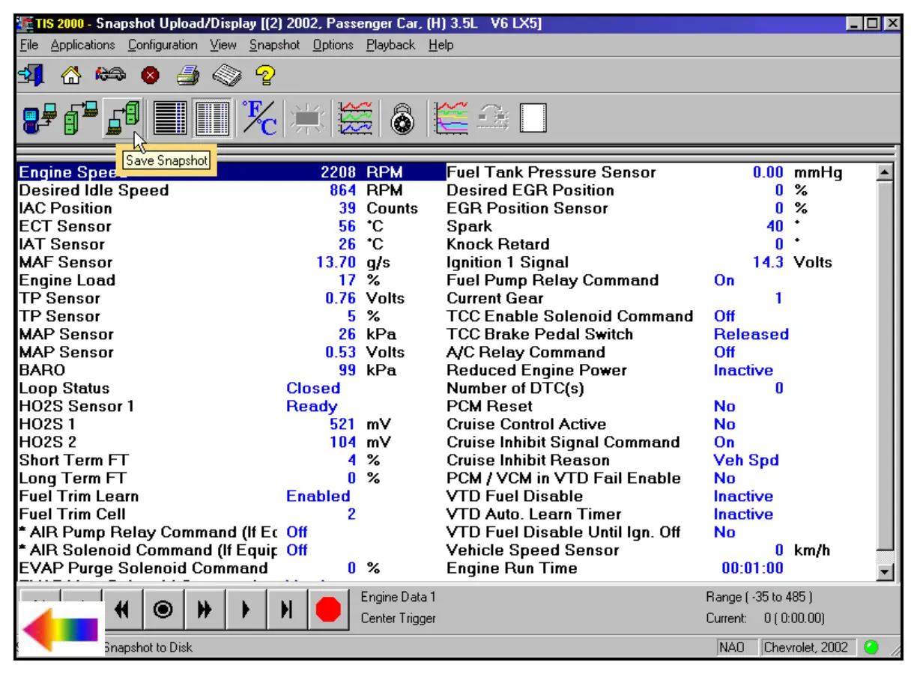Viewport: 917px width, 674px height.
Task: Click the Save Snapshot toolbar icon
Action: pyautogui.click(x=122, y=118)
